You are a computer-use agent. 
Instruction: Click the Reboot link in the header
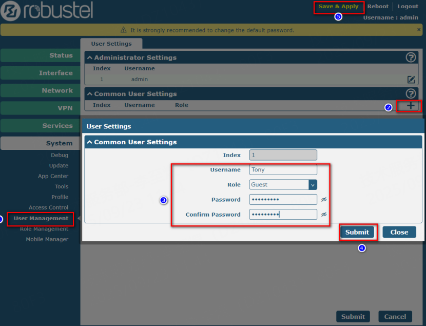tap(378, 7)
